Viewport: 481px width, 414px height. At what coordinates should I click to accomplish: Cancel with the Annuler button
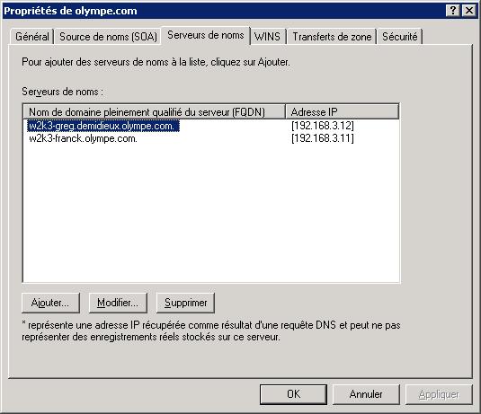pyautogui.click(x=366, y=394)
